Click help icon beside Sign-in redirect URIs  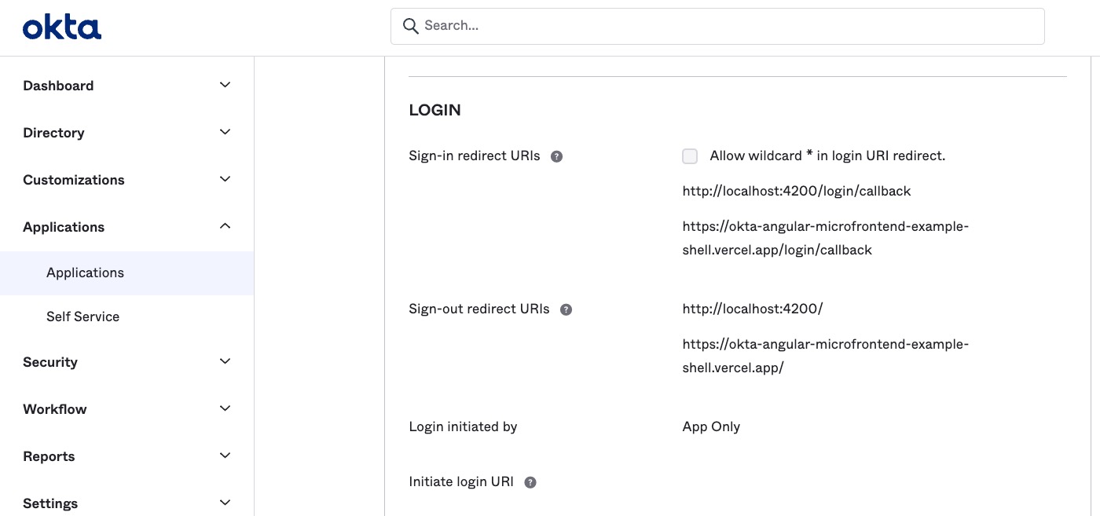556,156
